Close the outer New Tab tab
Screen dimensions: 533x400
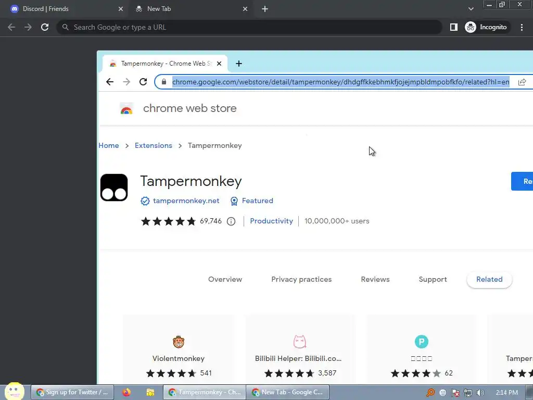245,9
